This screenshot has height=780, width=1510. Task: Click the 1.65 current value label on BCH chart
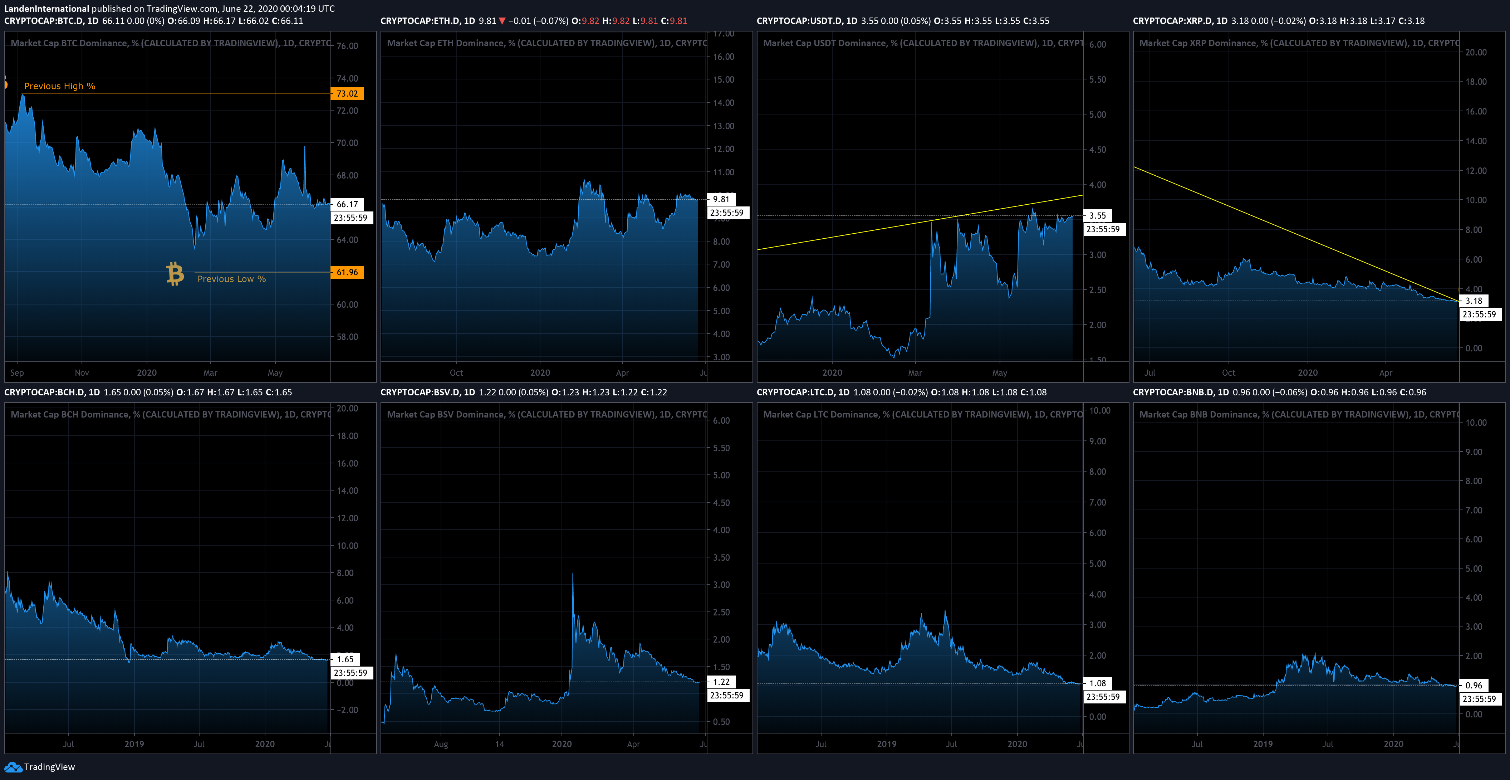pyautogui.click(x=345, y=659)
